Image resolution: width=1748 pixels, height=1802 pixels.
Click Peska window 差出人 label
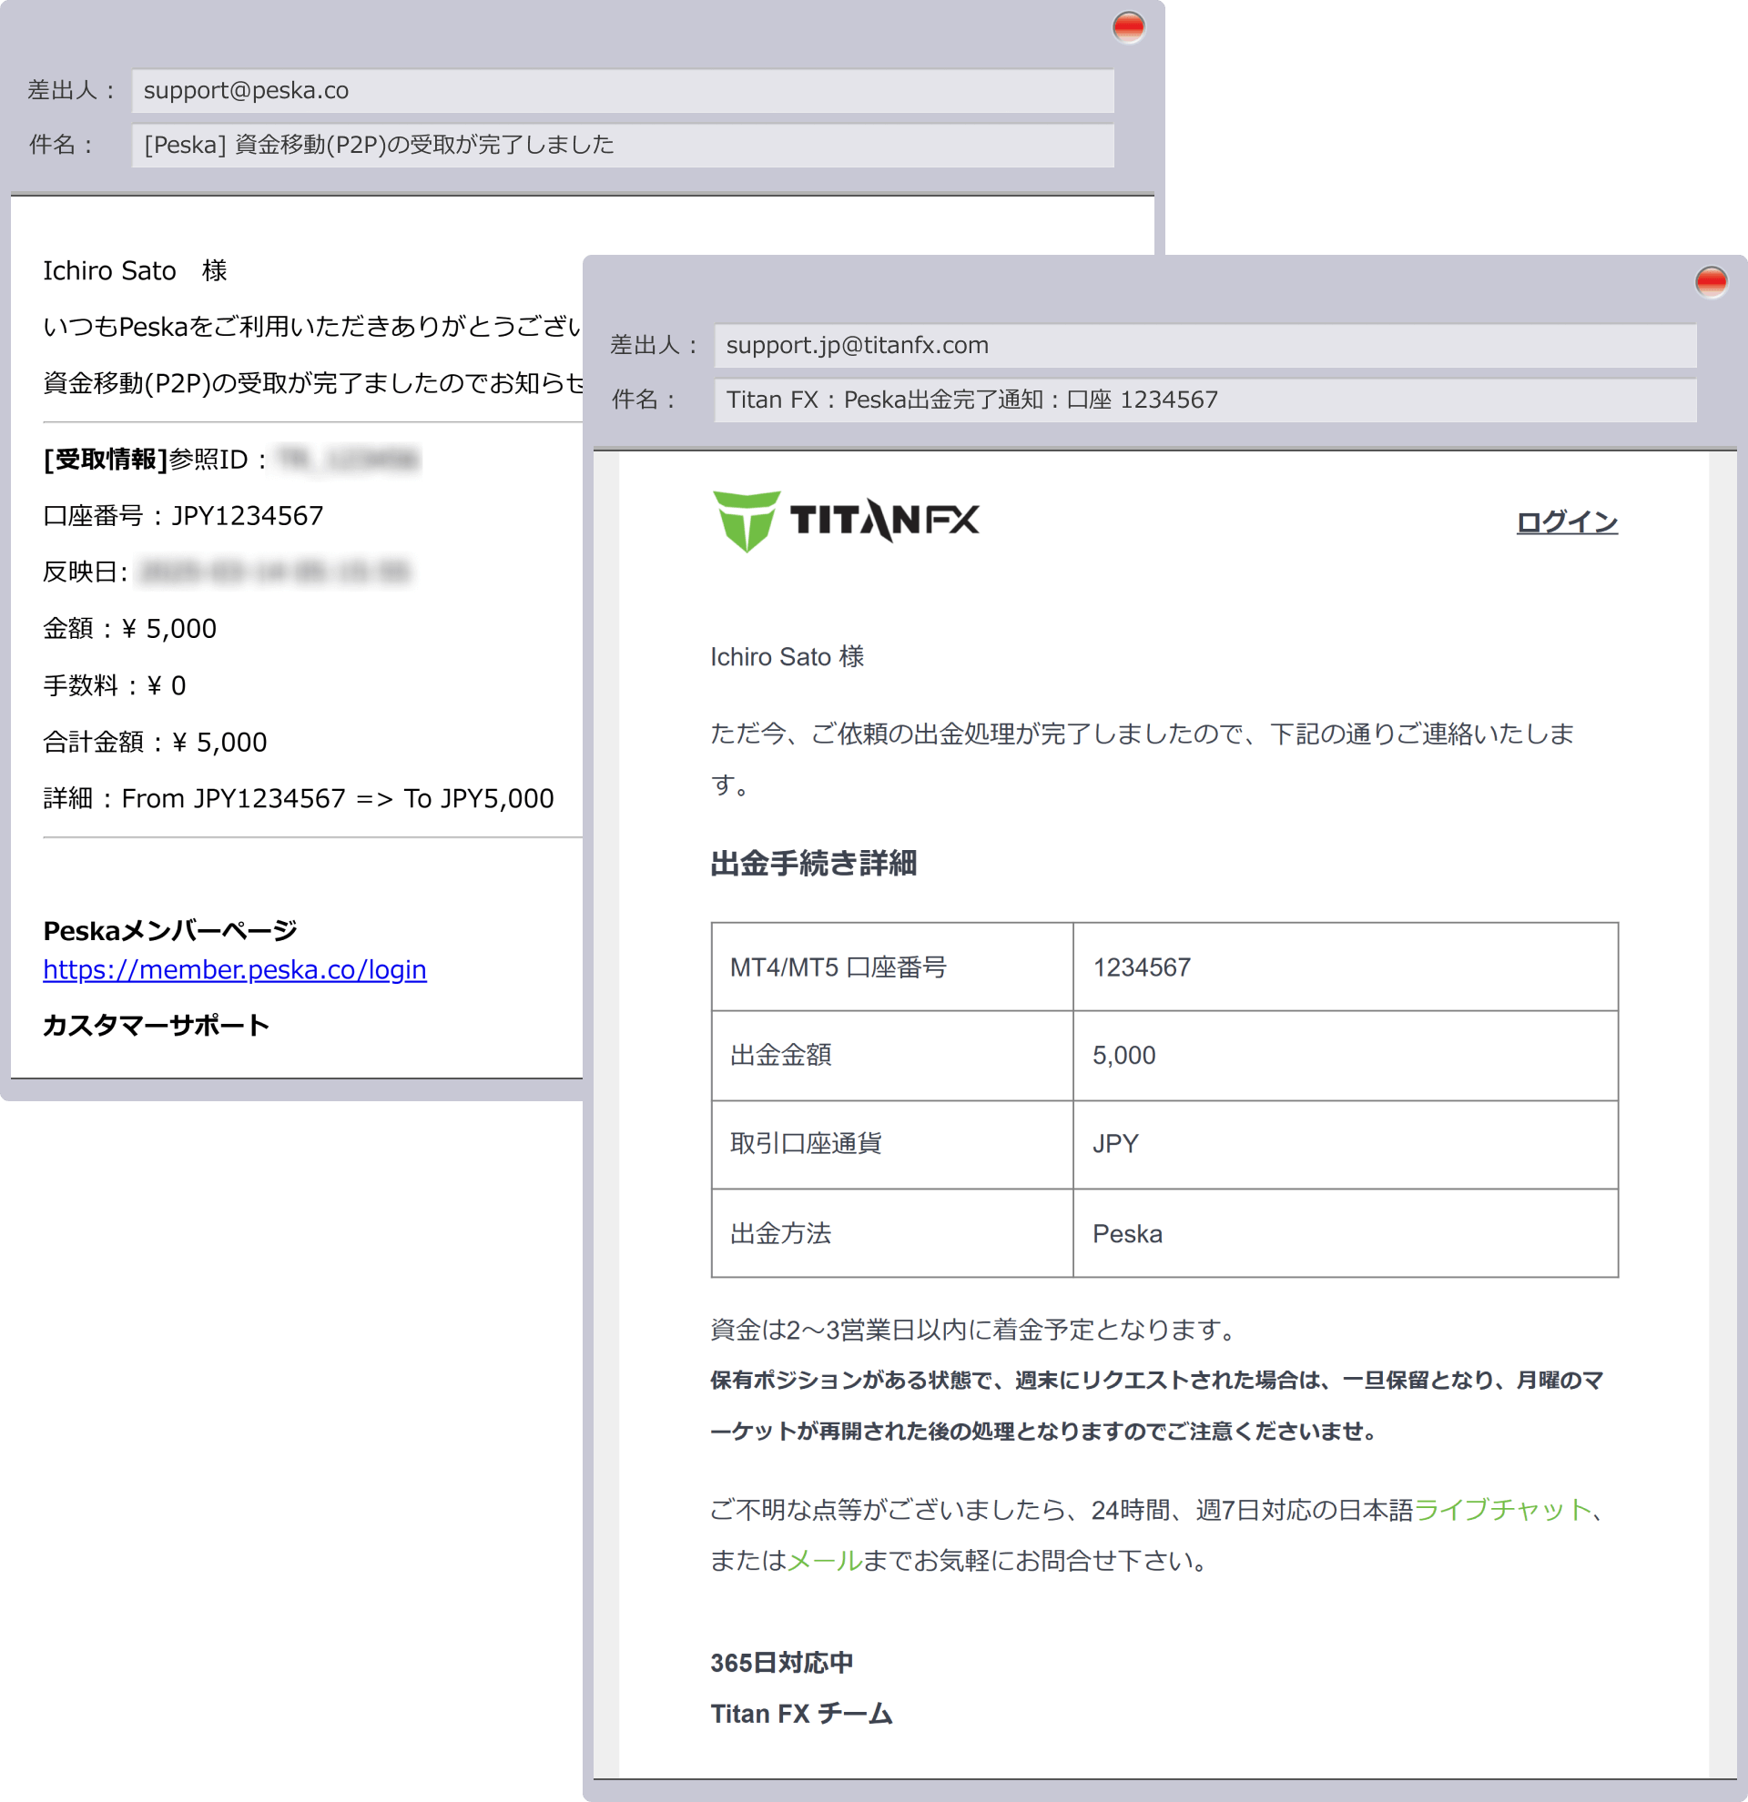coord(71,90)
